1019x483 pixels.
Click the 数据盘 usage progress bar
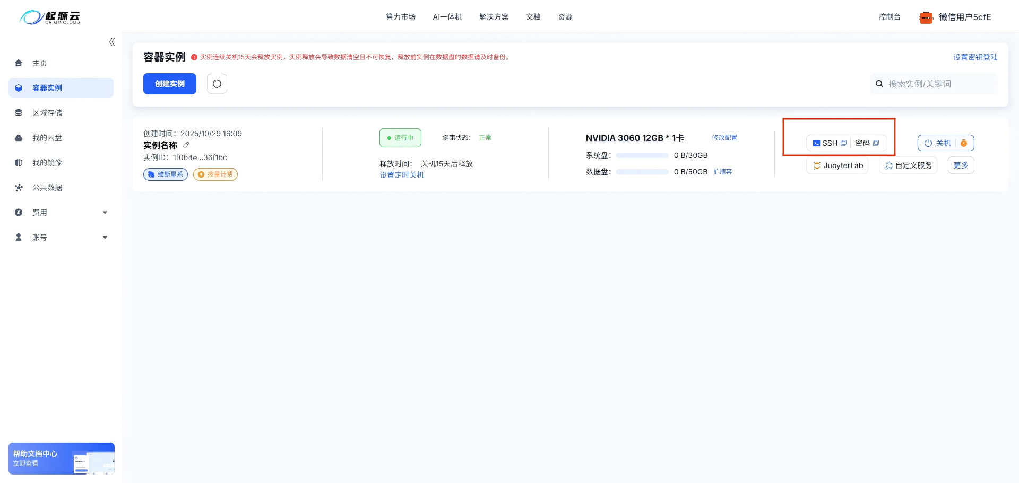(x=642, y=171)
